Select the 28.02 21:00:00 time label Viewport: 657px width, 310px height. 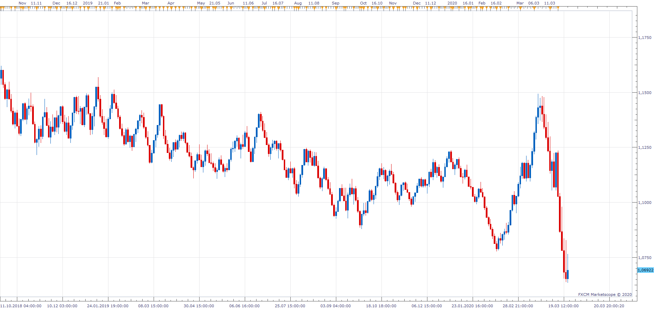518,306
